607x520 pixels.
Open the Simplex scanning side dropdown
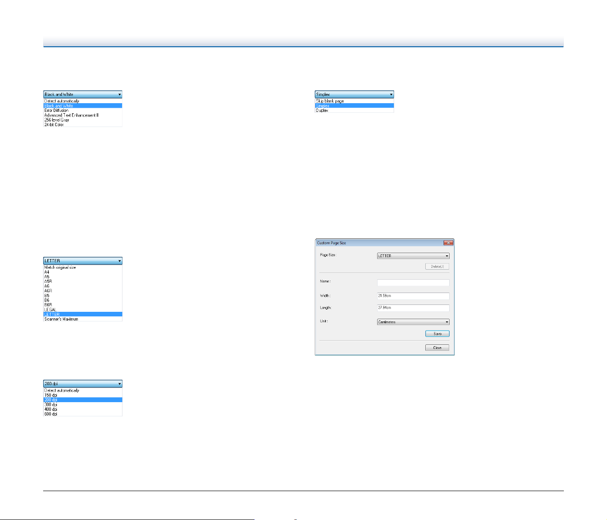[354, 94]
